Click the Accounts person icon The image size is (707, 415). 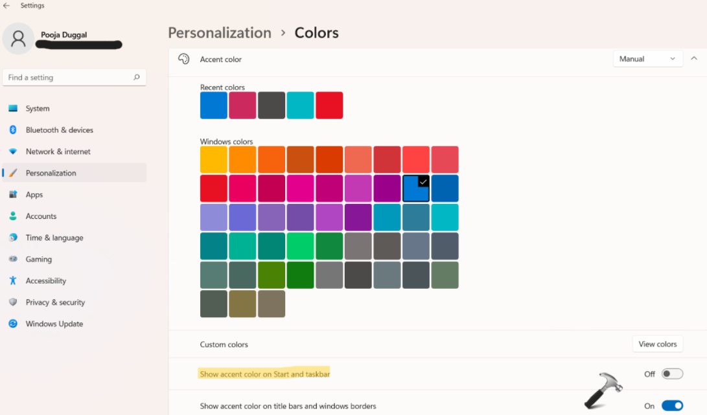13,216
